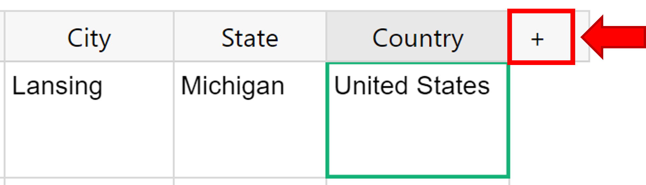
Task: Select the State column header
Action: (250, 37)
